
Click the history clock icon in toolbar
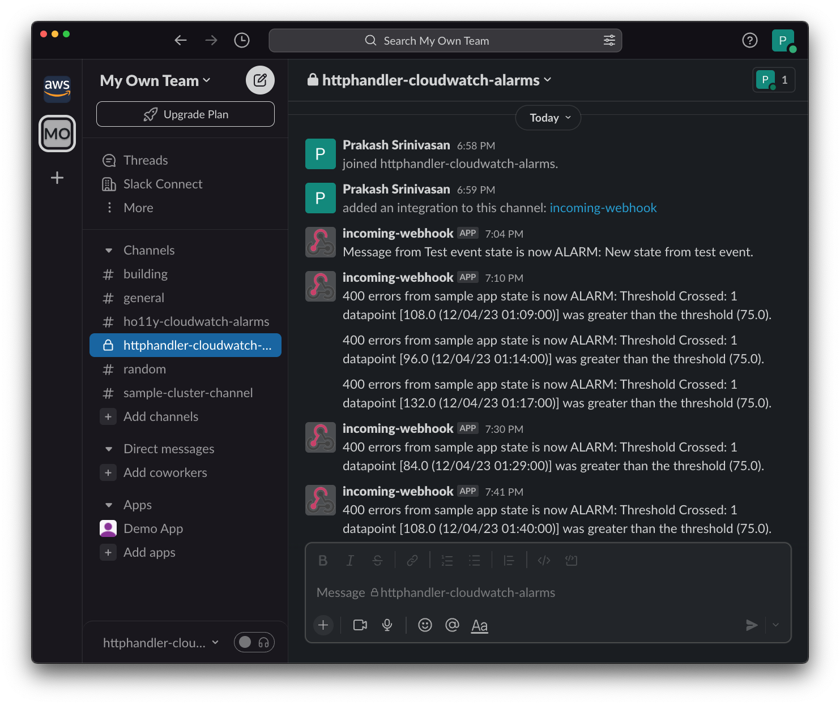pyautogui.click(x=242, y=40)
